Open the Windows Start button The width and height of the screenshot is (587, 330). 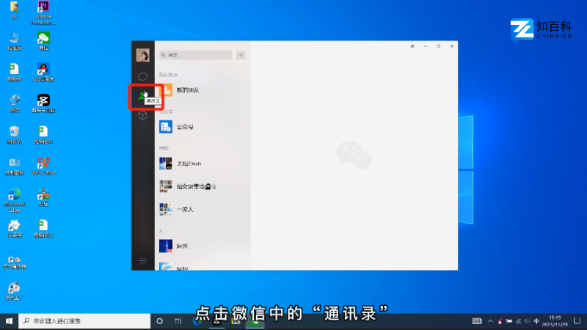click(9, 321)
